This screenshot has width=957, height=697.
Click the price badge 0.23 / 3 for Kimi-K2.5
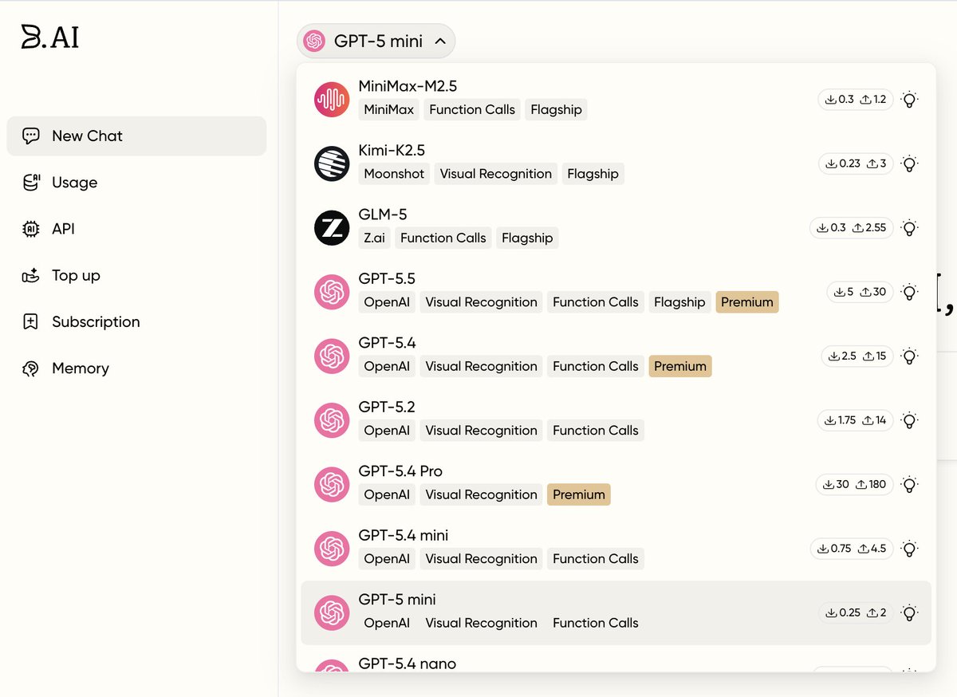tap(856, 163)
